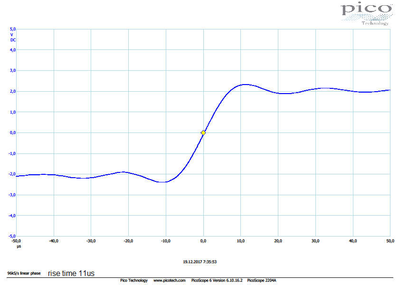Click the Pico Technology footer text
Screen dimensions: 399x285
pyautogui.click(x=134, y=280)
